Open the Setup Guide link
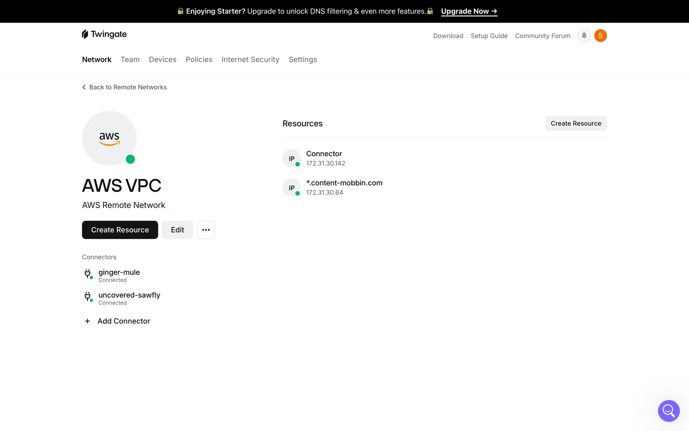 coord(489,36)
